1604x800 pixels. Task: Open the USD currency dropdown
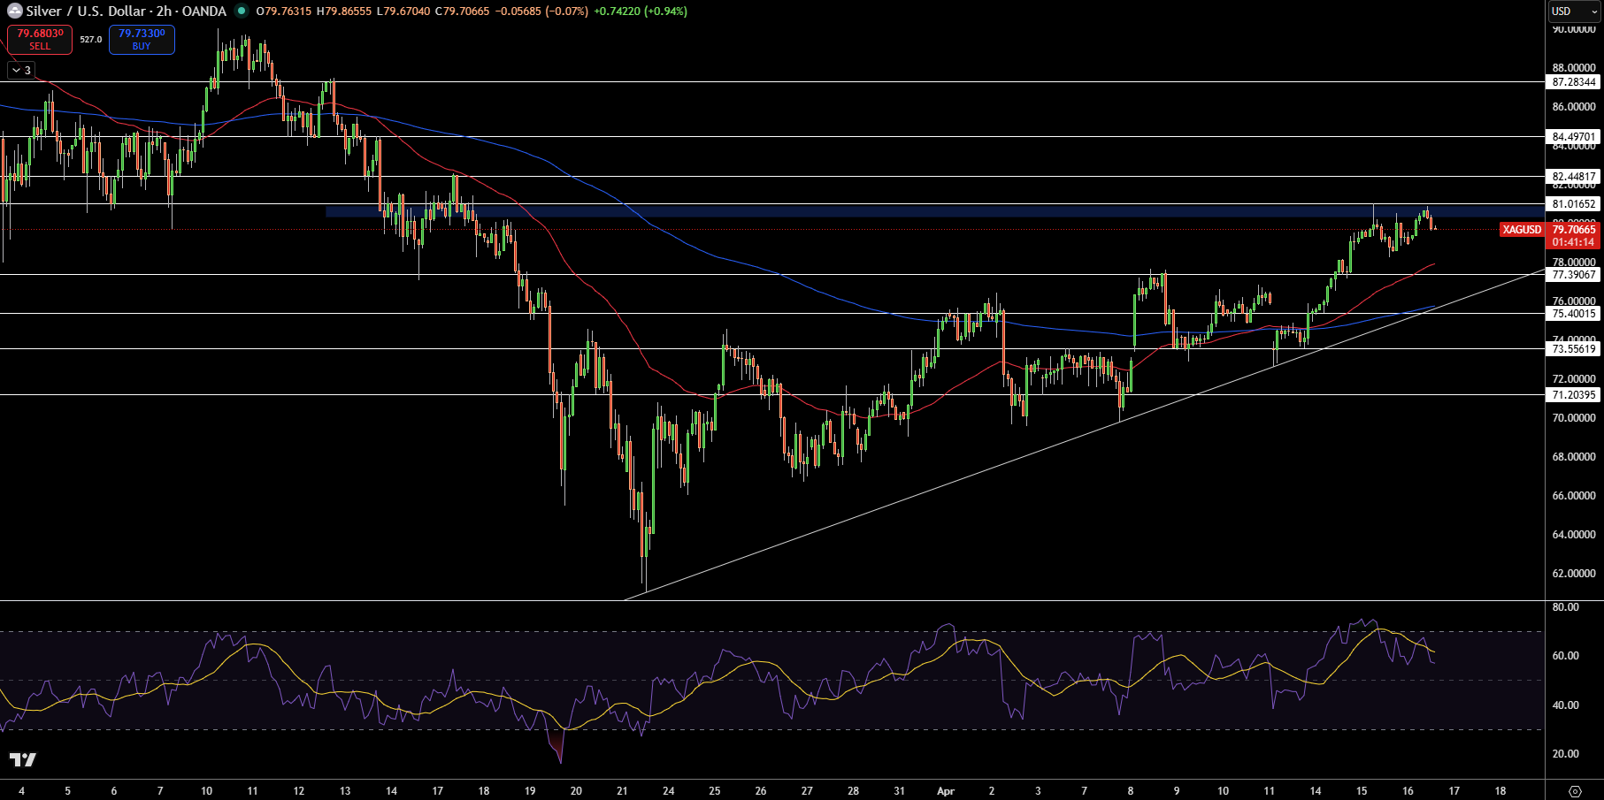[x=1575, y=11]
